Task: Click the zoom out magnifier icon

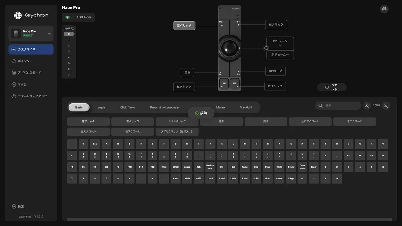Action: (386, 106)
